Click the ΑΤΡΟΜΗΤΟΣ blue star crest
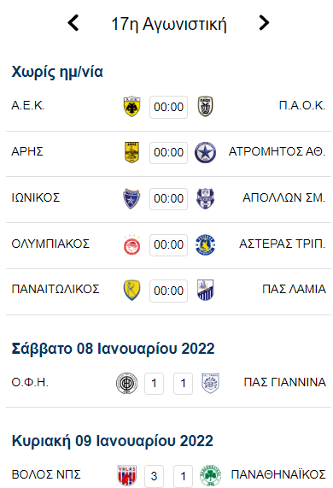This screenshot has height=488, width=333. click(x=205, y=152)
